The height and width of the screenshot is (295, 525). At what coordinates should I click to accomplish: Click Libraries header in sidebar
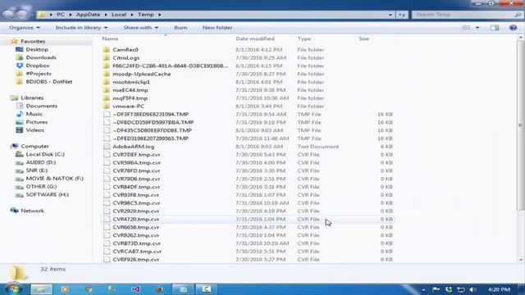pyautogui.click(x=32, y=98)
